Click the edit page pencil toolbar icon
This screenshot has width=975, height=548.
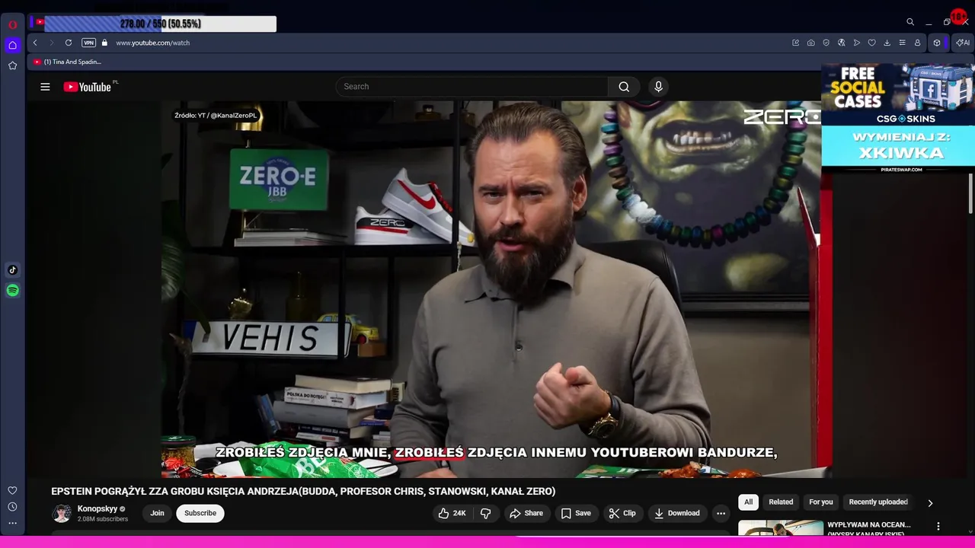(795, 43)
